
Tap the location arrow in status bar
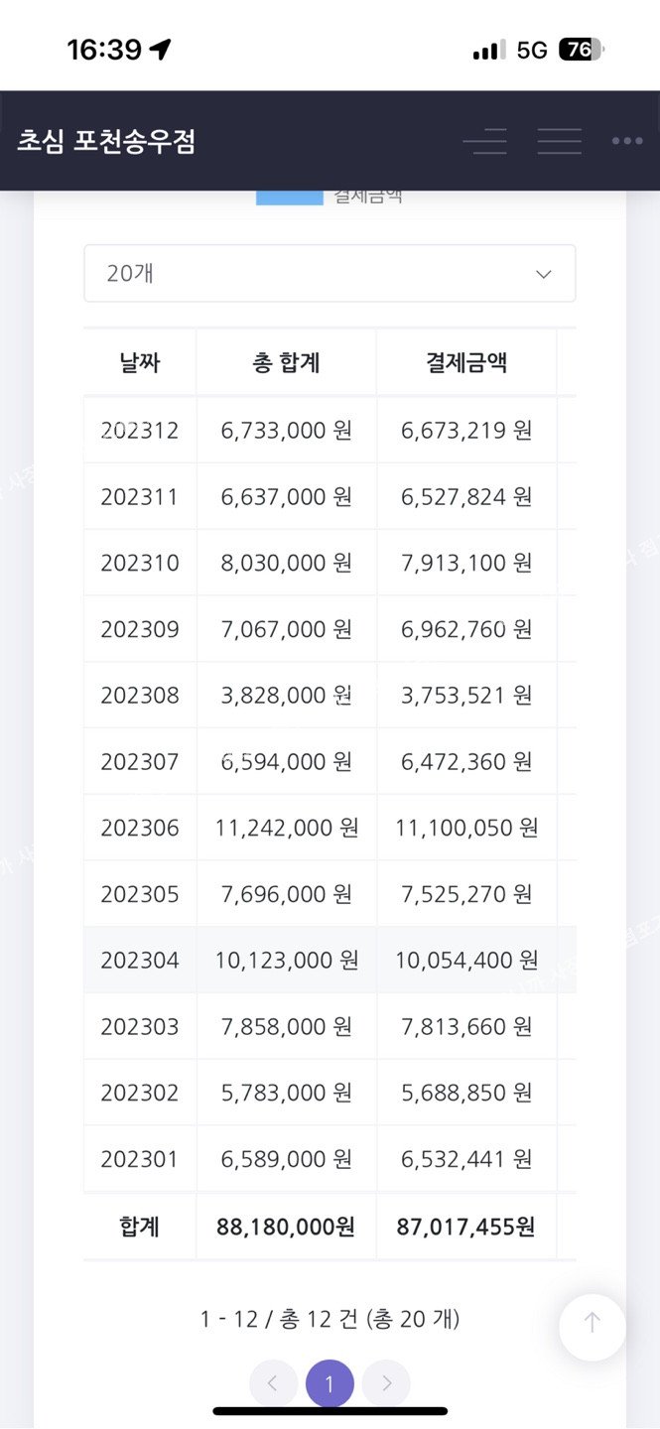pos(161,50)
